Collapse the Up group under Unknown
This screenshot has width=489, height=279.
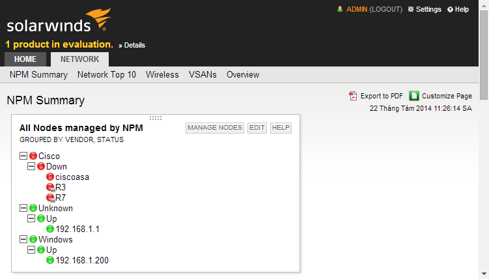pos(31,218)
